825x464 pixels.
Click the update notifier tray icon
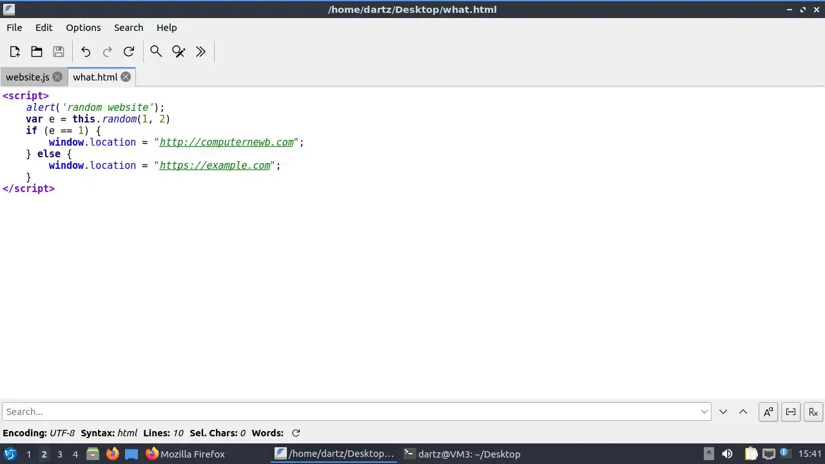tap(784, 454)
